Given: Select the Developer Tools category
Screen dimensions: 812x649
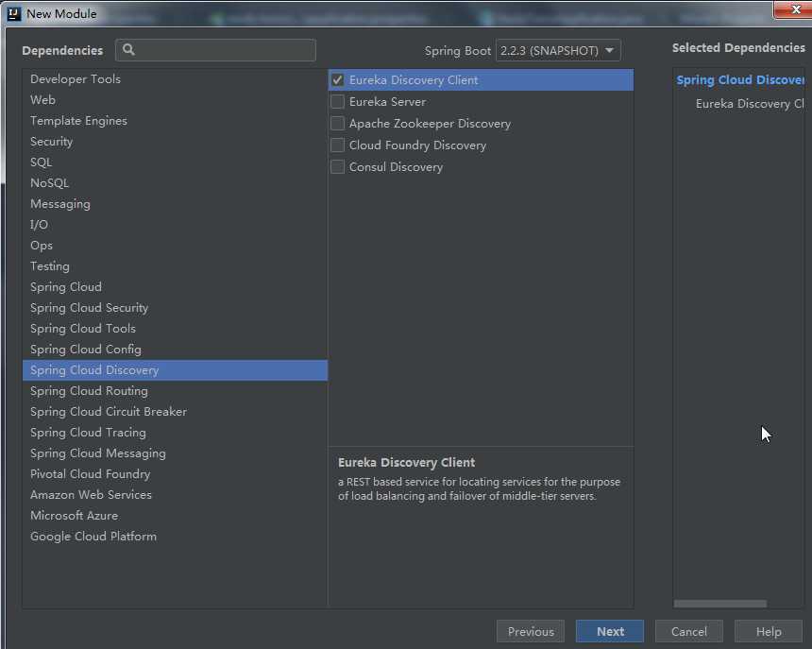Looking at the screenshot, I should (175, 79).
